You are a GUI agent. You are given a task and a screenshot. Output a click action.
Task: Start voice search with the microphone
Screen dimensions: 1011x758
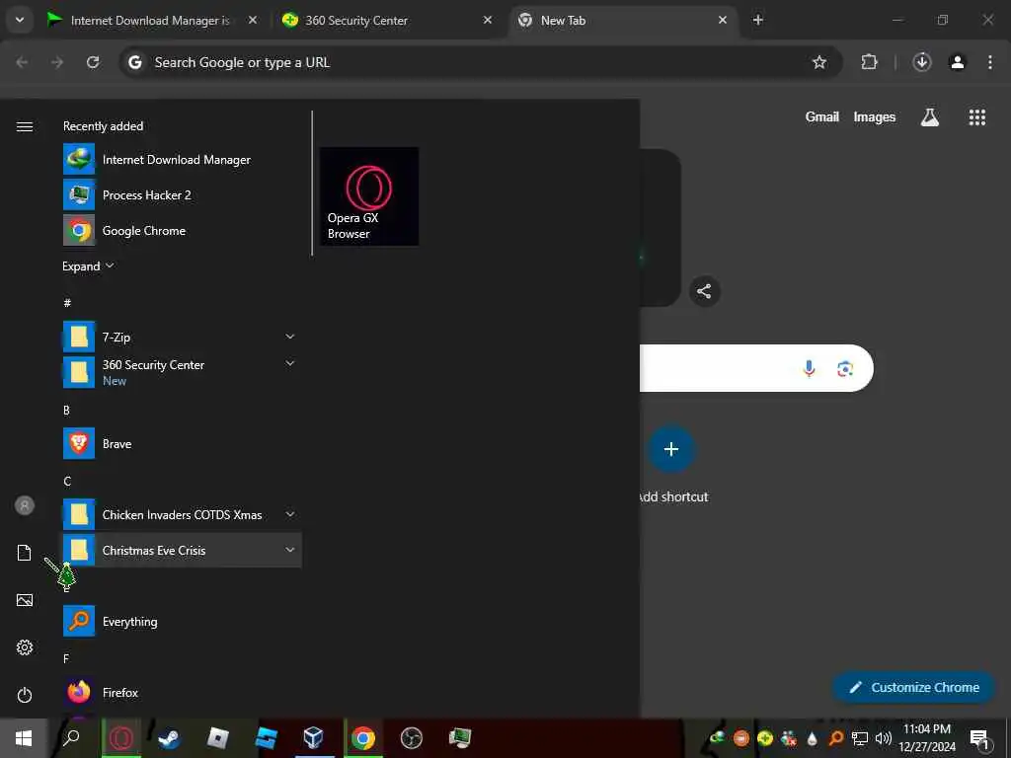coord(810,368)
